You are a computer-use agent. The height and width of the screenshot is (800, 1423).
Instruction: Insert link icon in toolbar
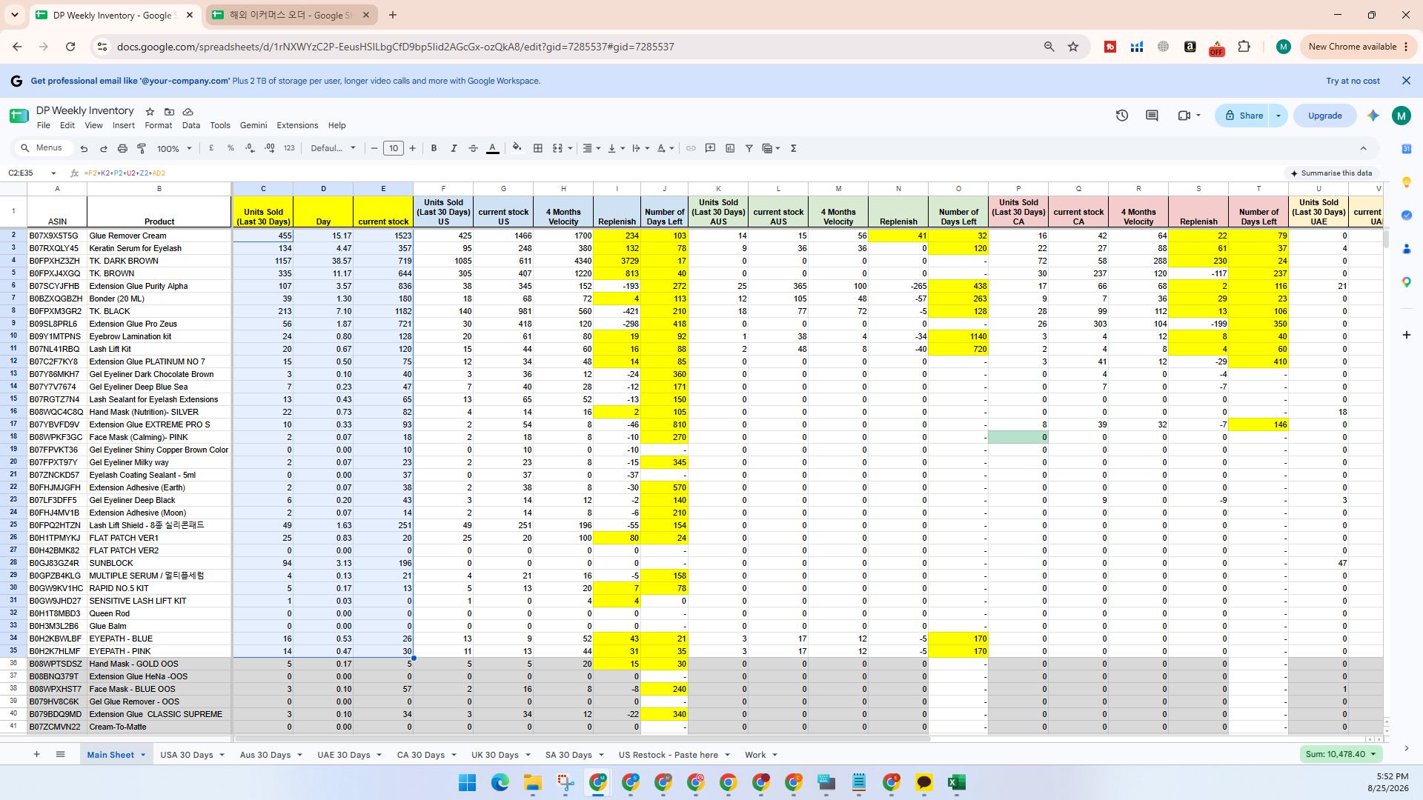click(691, 148)
